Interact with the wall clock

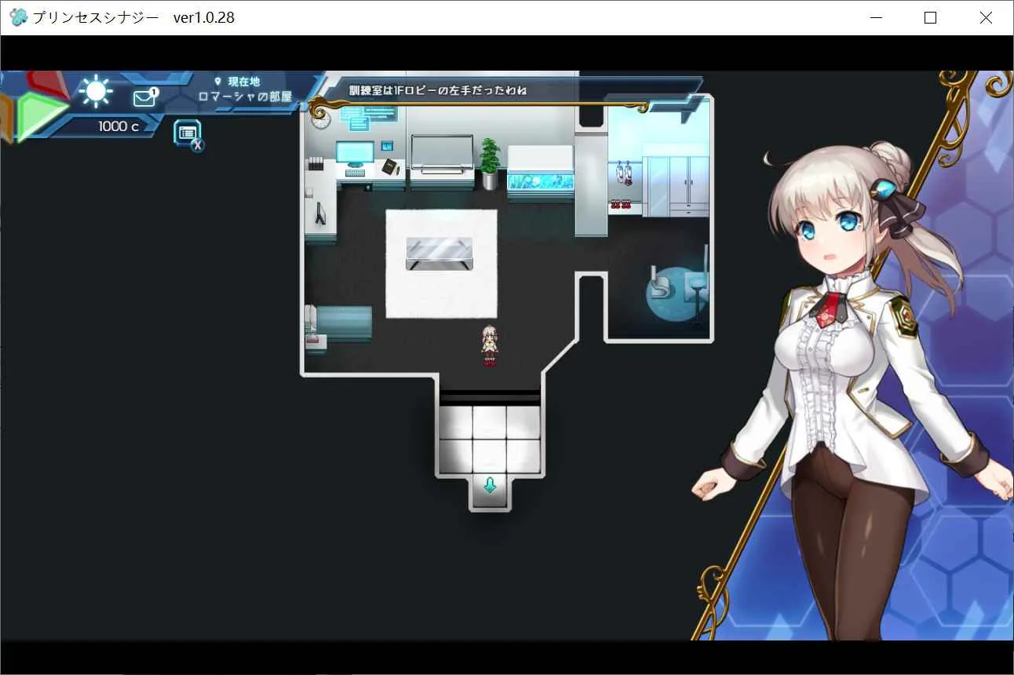tap(320, 119)
